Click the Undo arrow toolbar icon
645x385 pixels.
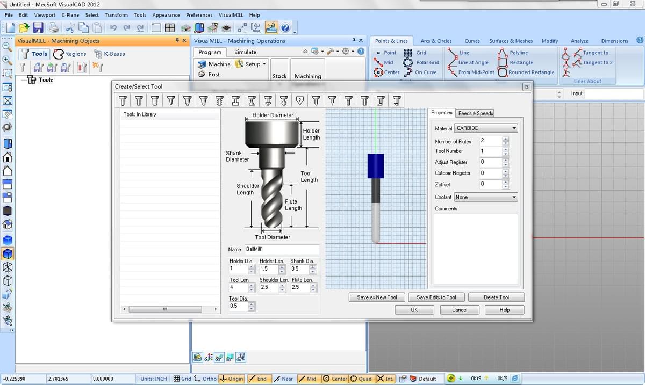point(113,27)
